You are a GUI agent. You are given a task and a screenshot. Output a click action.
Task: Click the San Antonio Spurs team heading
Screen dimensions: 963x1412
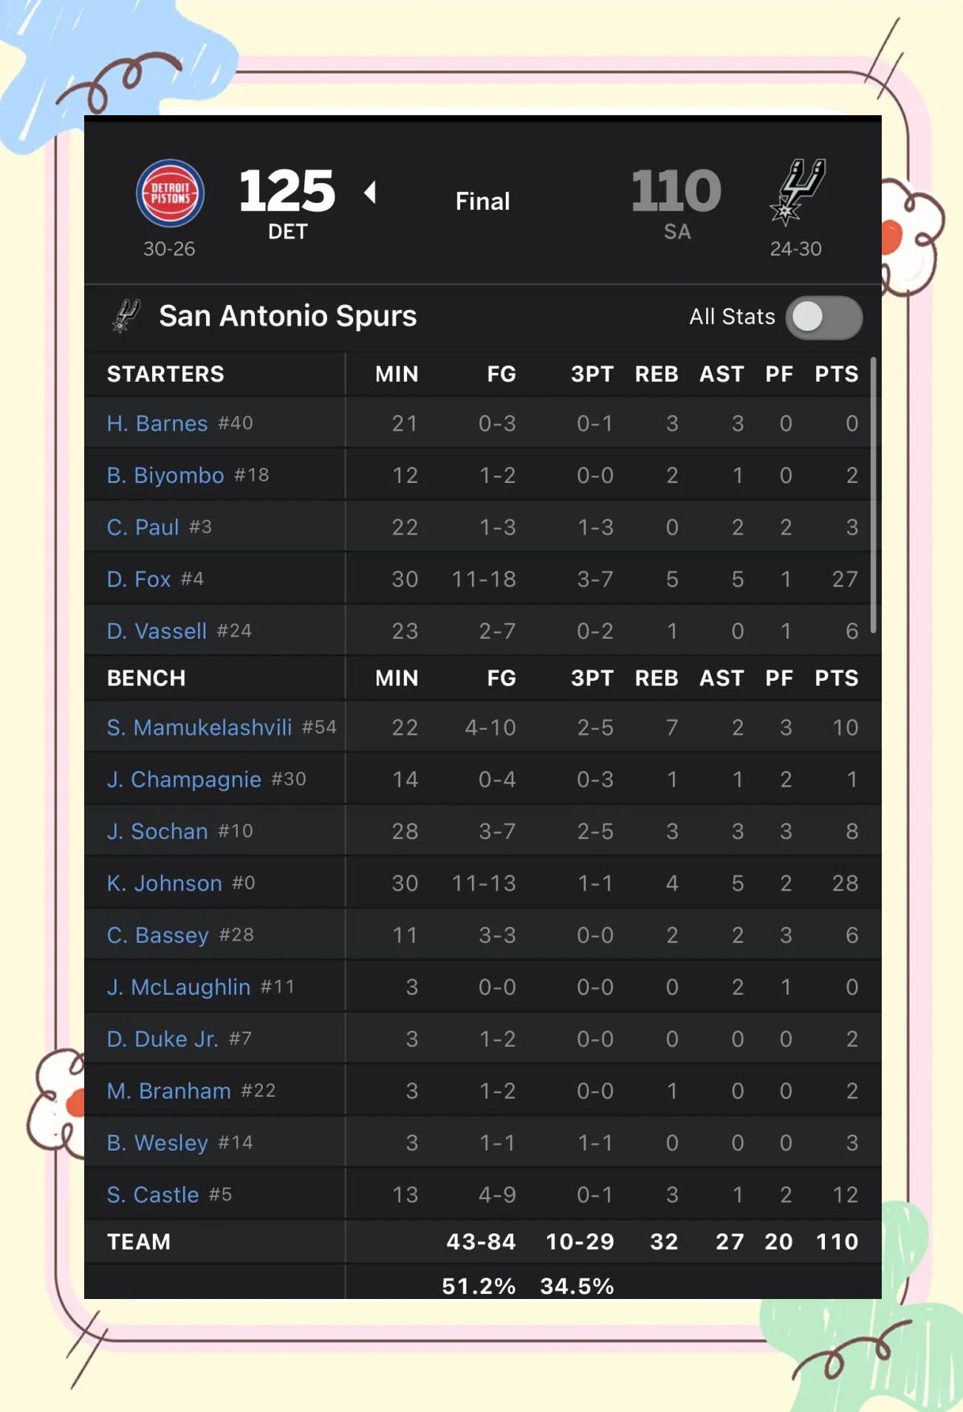click(x=288, y=316)
